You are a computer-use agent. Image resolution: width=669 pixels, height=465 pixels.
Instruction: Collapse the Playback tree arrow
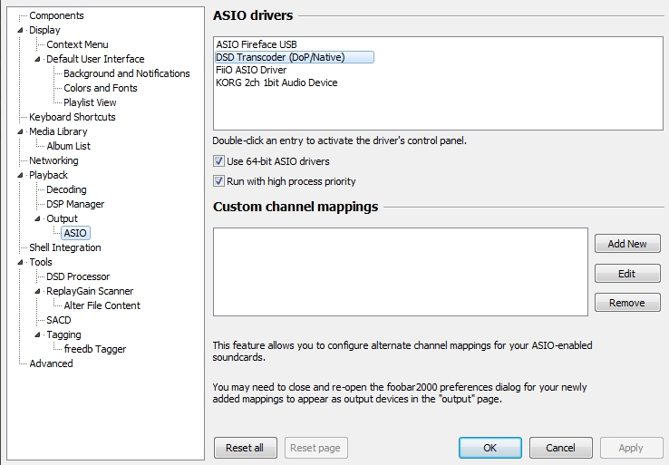tap(20, 175)
